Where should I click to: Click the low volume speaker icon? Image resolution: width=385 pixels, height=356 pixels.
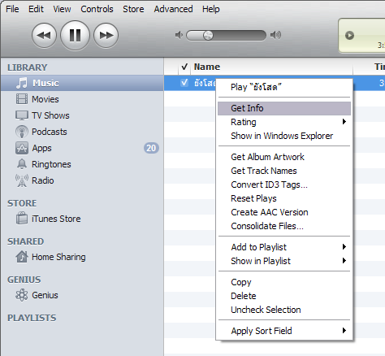coord(179,35)
